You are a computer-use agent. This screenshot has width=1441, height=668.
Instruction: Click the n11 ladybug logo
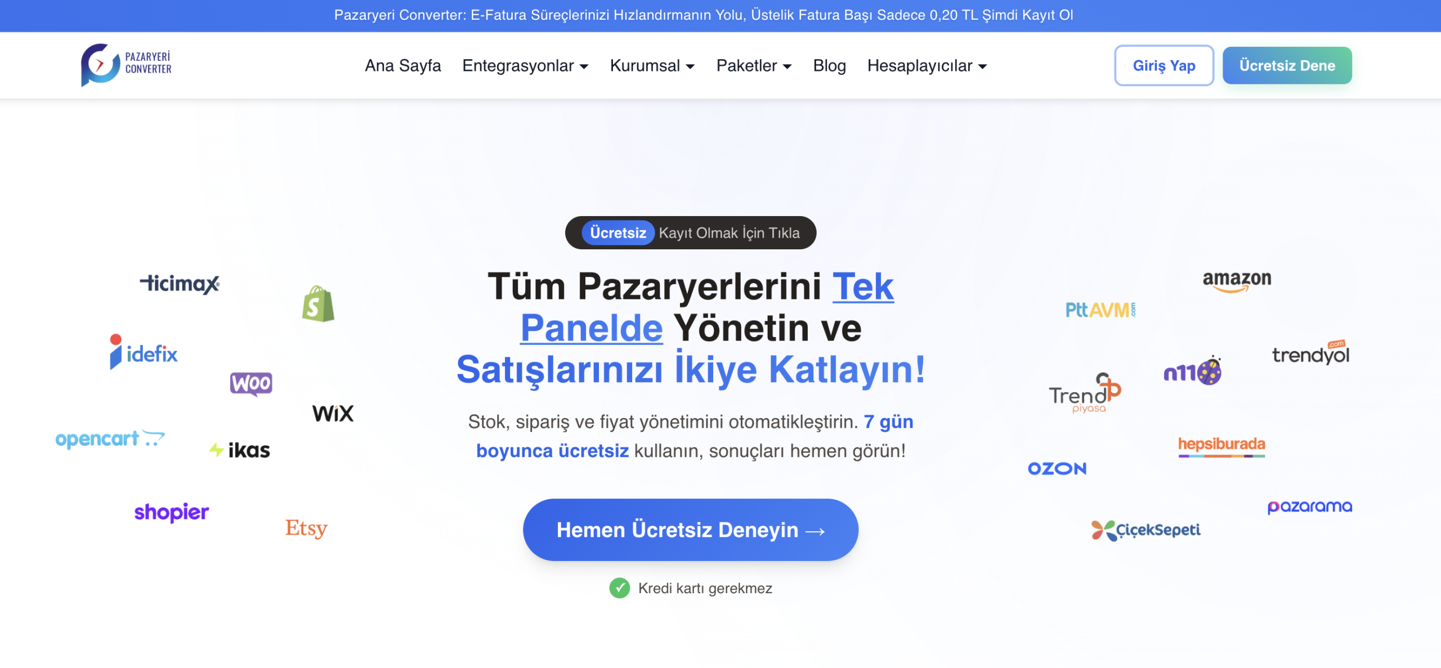tap(1192, 371)
